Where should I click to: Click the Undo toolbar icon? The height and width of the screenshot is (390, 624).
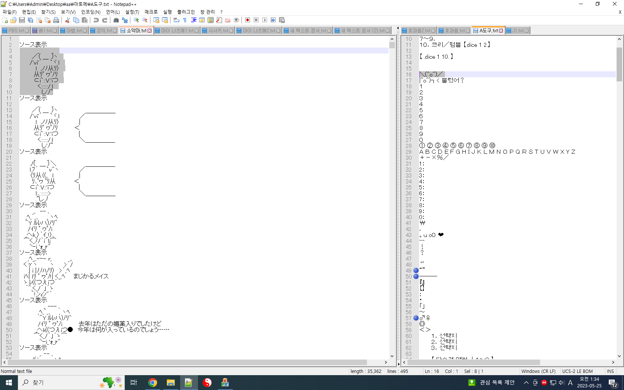pos(96,20)
